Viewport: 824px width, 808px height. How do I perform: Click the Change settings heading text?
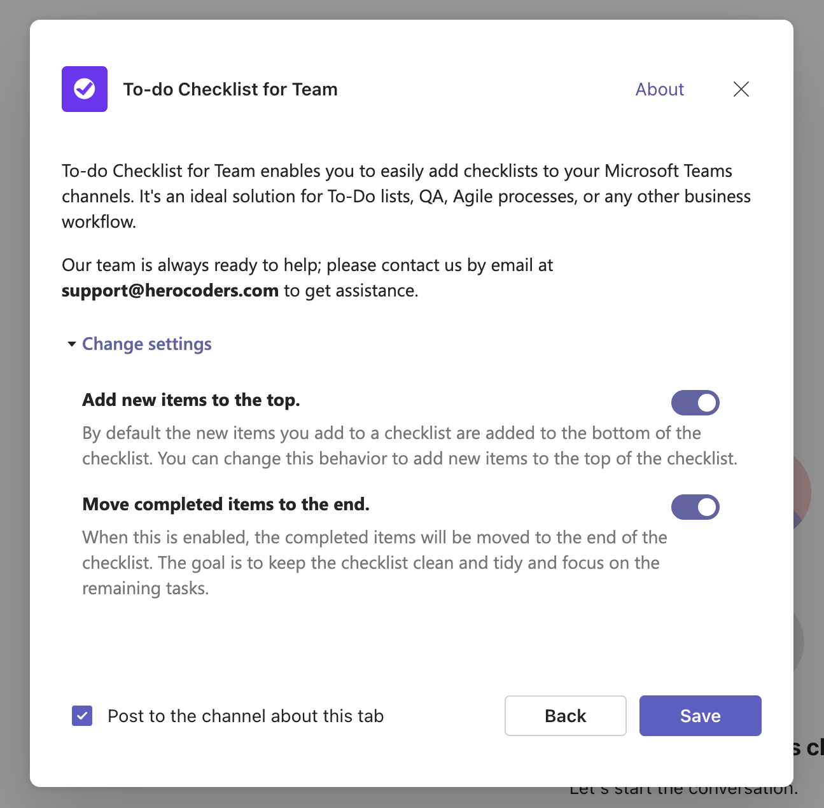tap(147, 344)
